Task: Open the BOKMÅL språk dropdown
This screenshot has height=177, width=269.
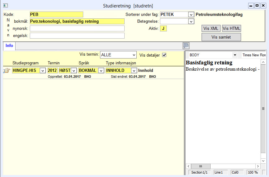Action: coord(101,71)
